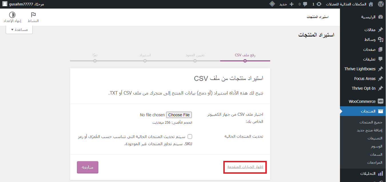Click the إنهاء الإعداد setup icon

pyautogui.click(x=12, y=15)
